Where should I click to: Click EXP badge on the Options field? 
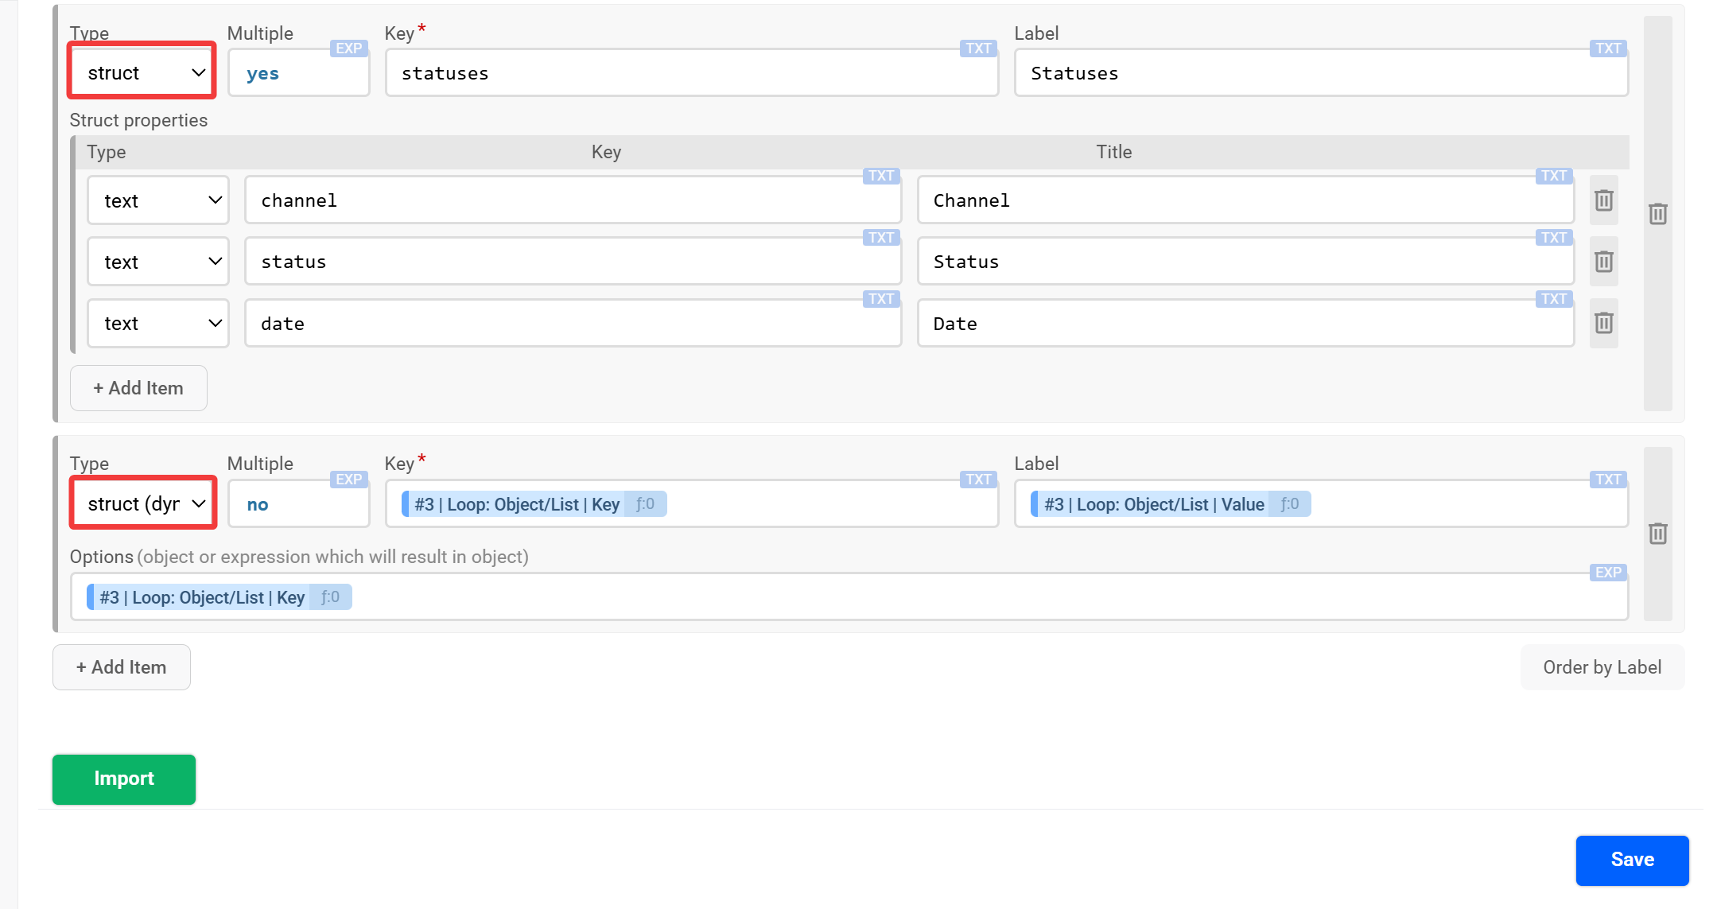(1607, 573)
